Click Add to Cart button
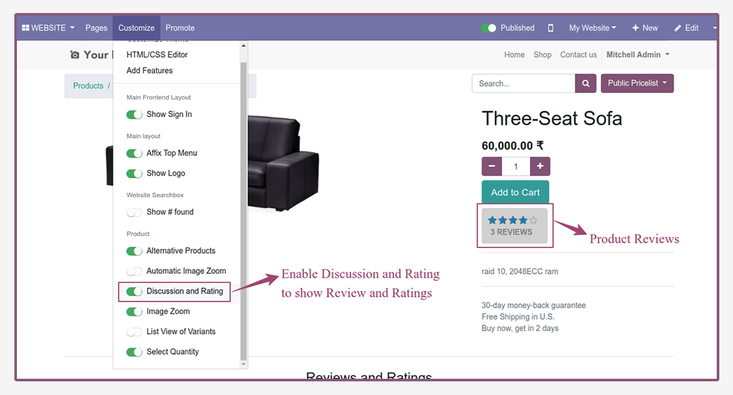The image size is (733, 395). coord(515,192)
